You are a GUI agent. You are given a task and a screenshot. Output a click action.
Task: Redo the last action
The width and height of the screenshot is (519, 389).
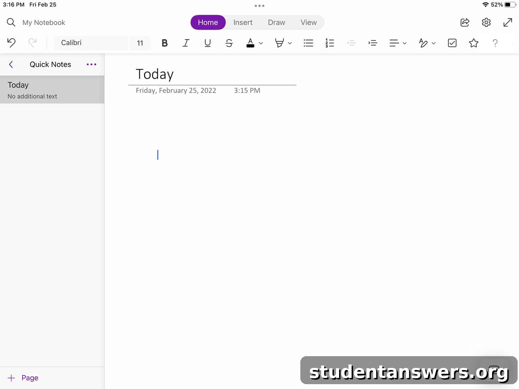[33, 43]
